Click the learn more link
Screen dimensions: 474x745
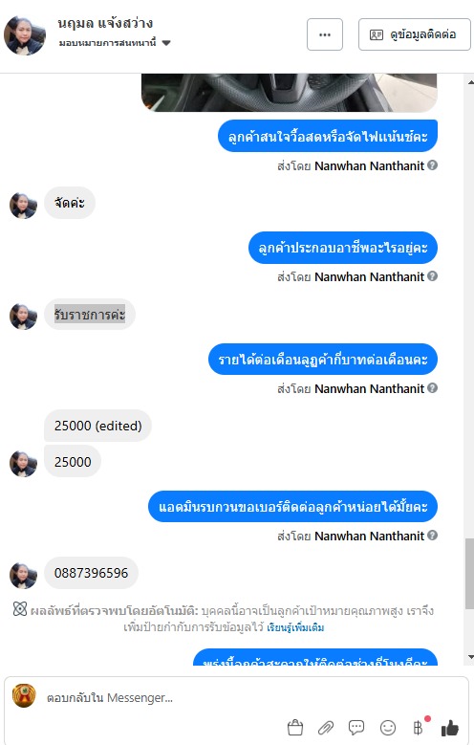(x=295, y=627)
